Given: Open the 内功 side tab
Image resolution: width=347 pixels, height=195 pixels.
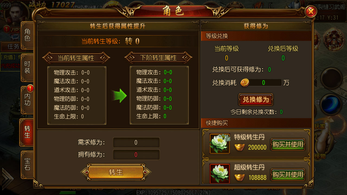Looking at the screenshot, I should [x=27, y=100].
